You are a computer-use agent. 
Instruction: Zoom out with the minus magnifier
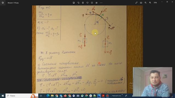pyautogui.click(x=145, y=3)
